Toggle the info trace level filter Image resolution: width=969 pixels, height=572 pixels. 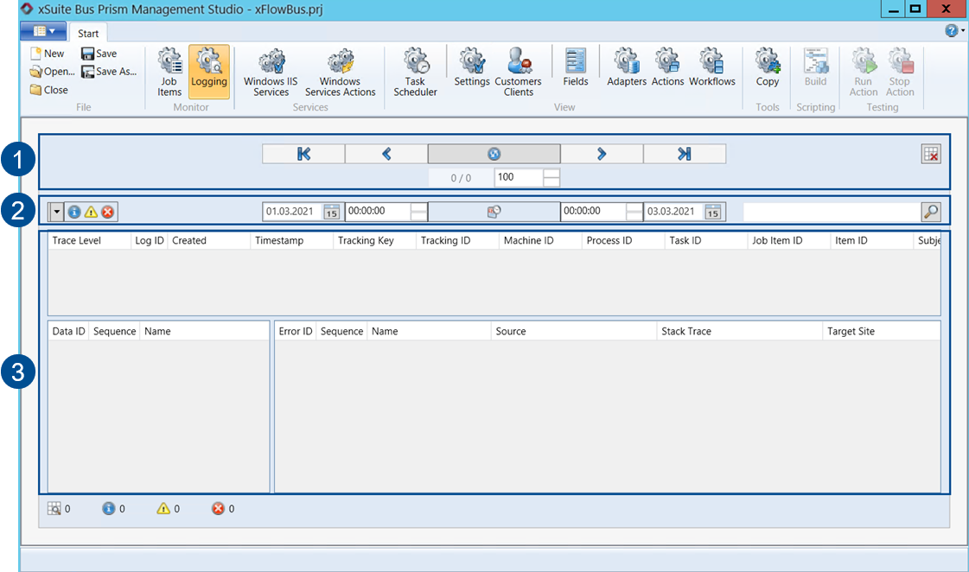tap(74, 212)
